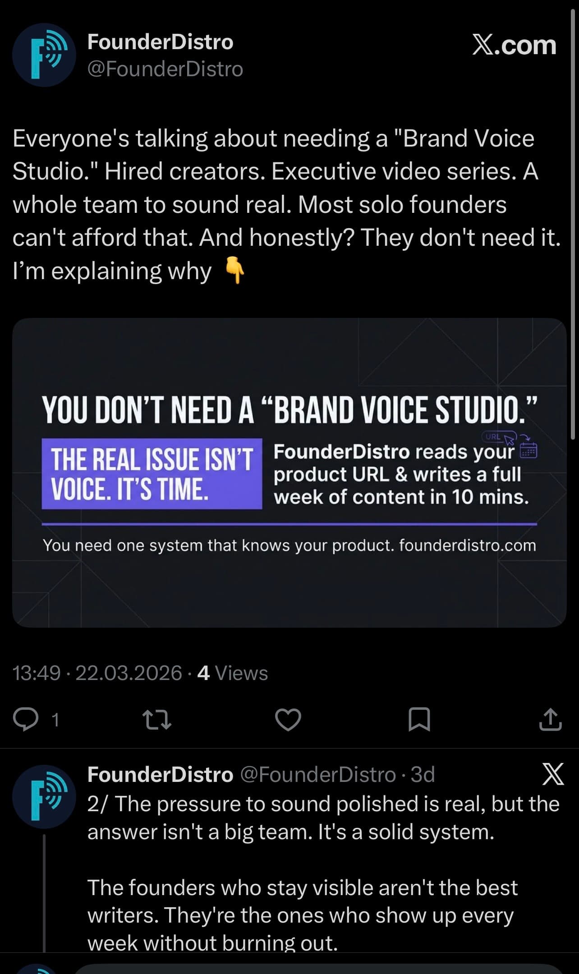Image resolution: width=579 pixels, height=974 pixels.
Task: Bookmark the FounderDistro post
Action: pos(419,719)
